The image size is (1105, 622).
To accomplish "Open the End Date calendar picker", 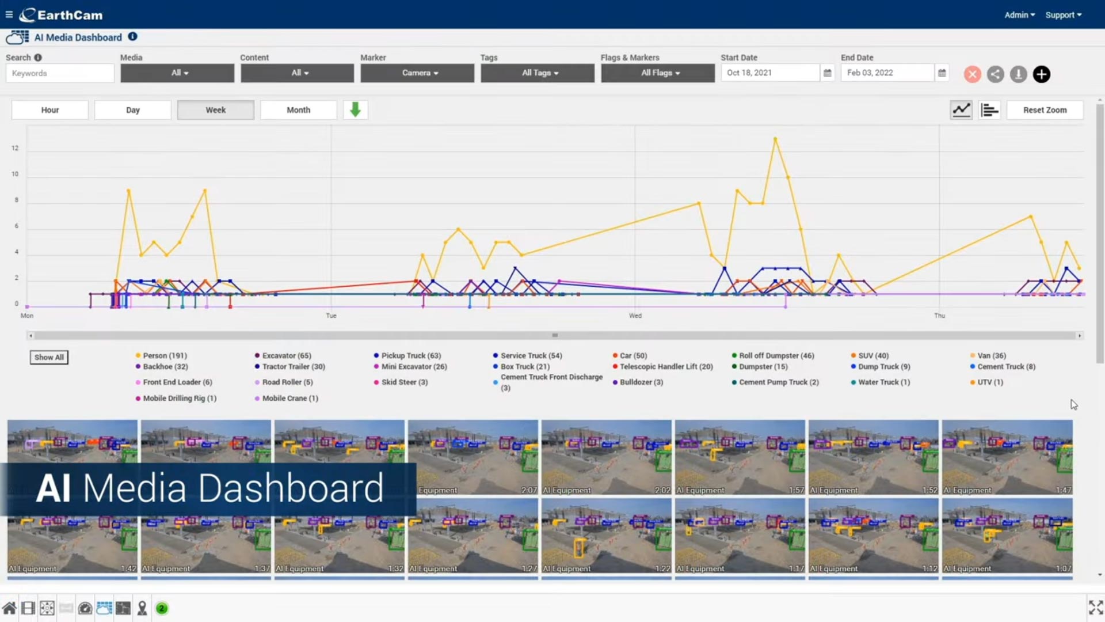I will coord(942,73).
